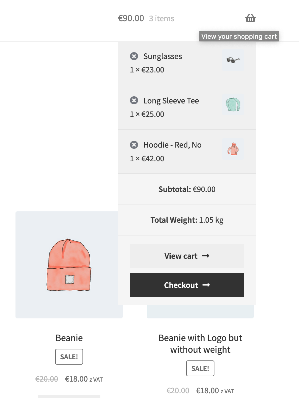
Task: Open the Hoodie - Red, No link
Action: [172, 145]
